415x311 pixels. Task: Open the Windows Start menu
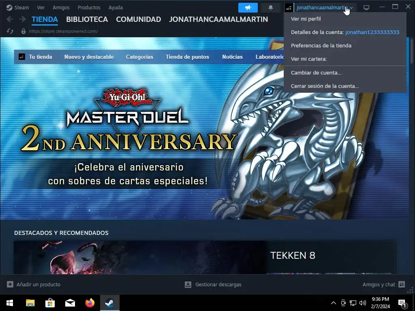point(10,303)
